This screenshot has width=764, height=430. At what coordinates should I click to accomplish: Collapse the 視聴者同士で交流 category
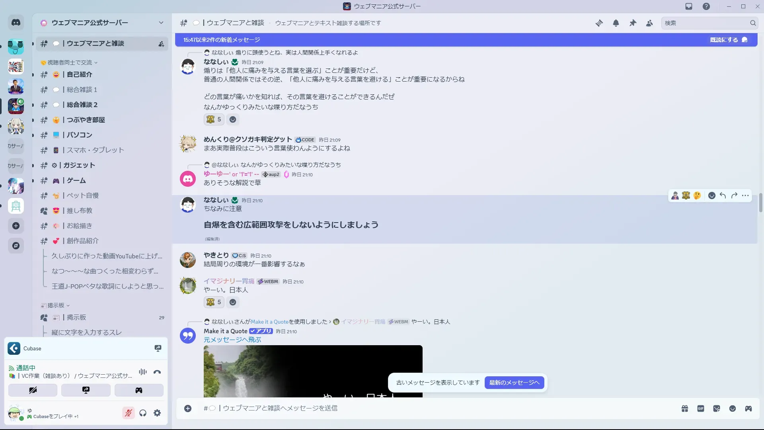click(70, 63)
